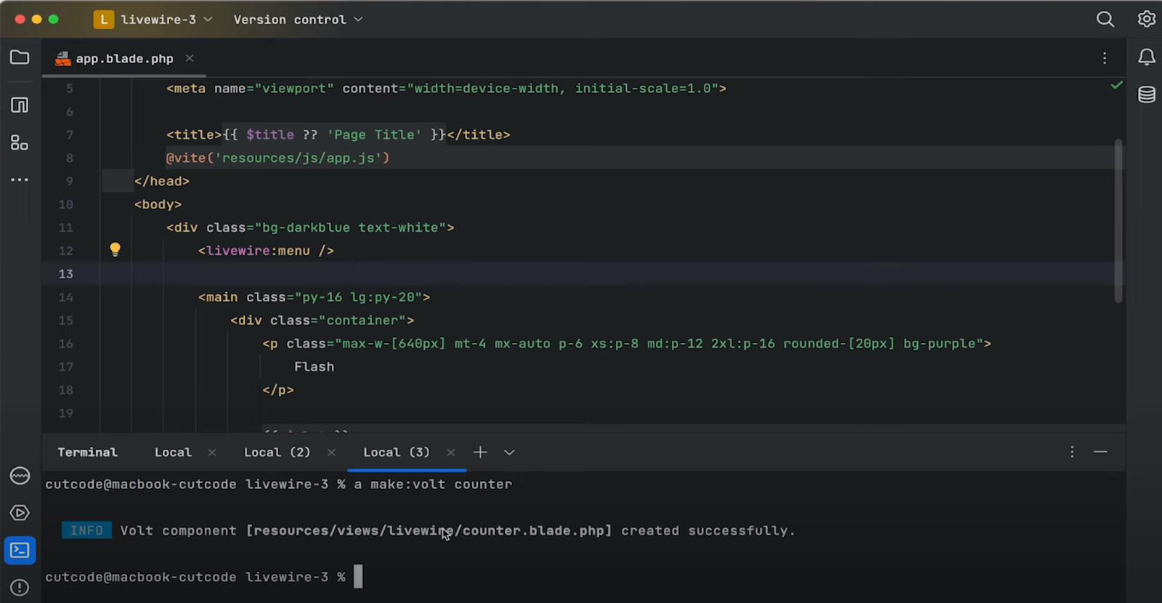Viewport: 1162px width, 603px height.
Task: Open the Services tool window icon
Action: click(20, 476)
